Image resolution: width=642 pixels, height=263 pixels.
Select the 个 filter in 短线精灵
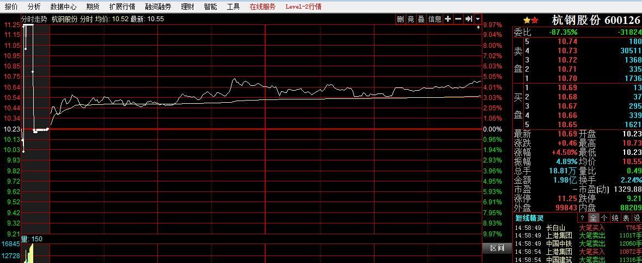tap(604, 218)
